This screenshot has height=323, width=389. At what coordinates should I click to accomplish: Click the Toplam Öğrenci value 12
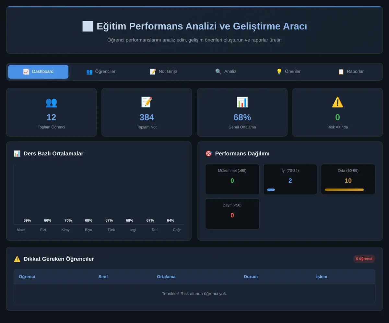click(51, 117)
